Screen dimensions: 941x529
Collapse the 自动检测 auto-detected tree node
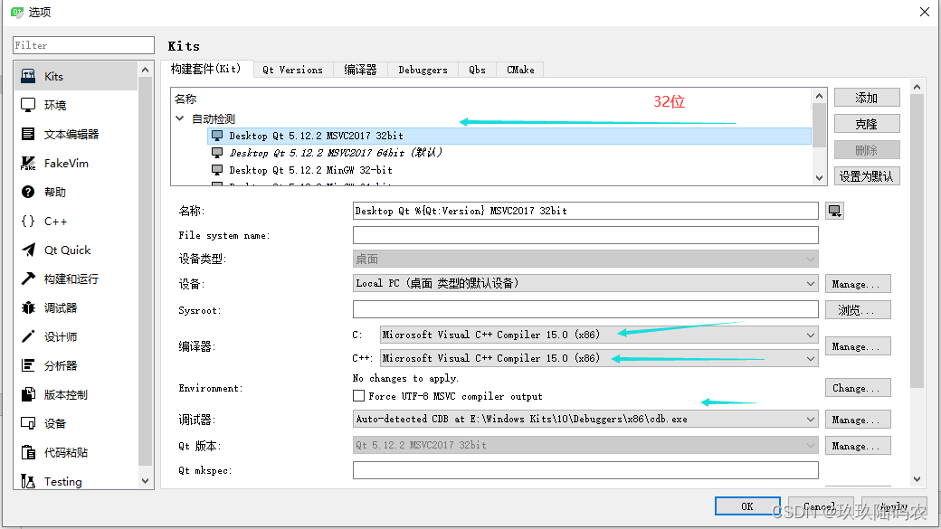coord(179,118)
